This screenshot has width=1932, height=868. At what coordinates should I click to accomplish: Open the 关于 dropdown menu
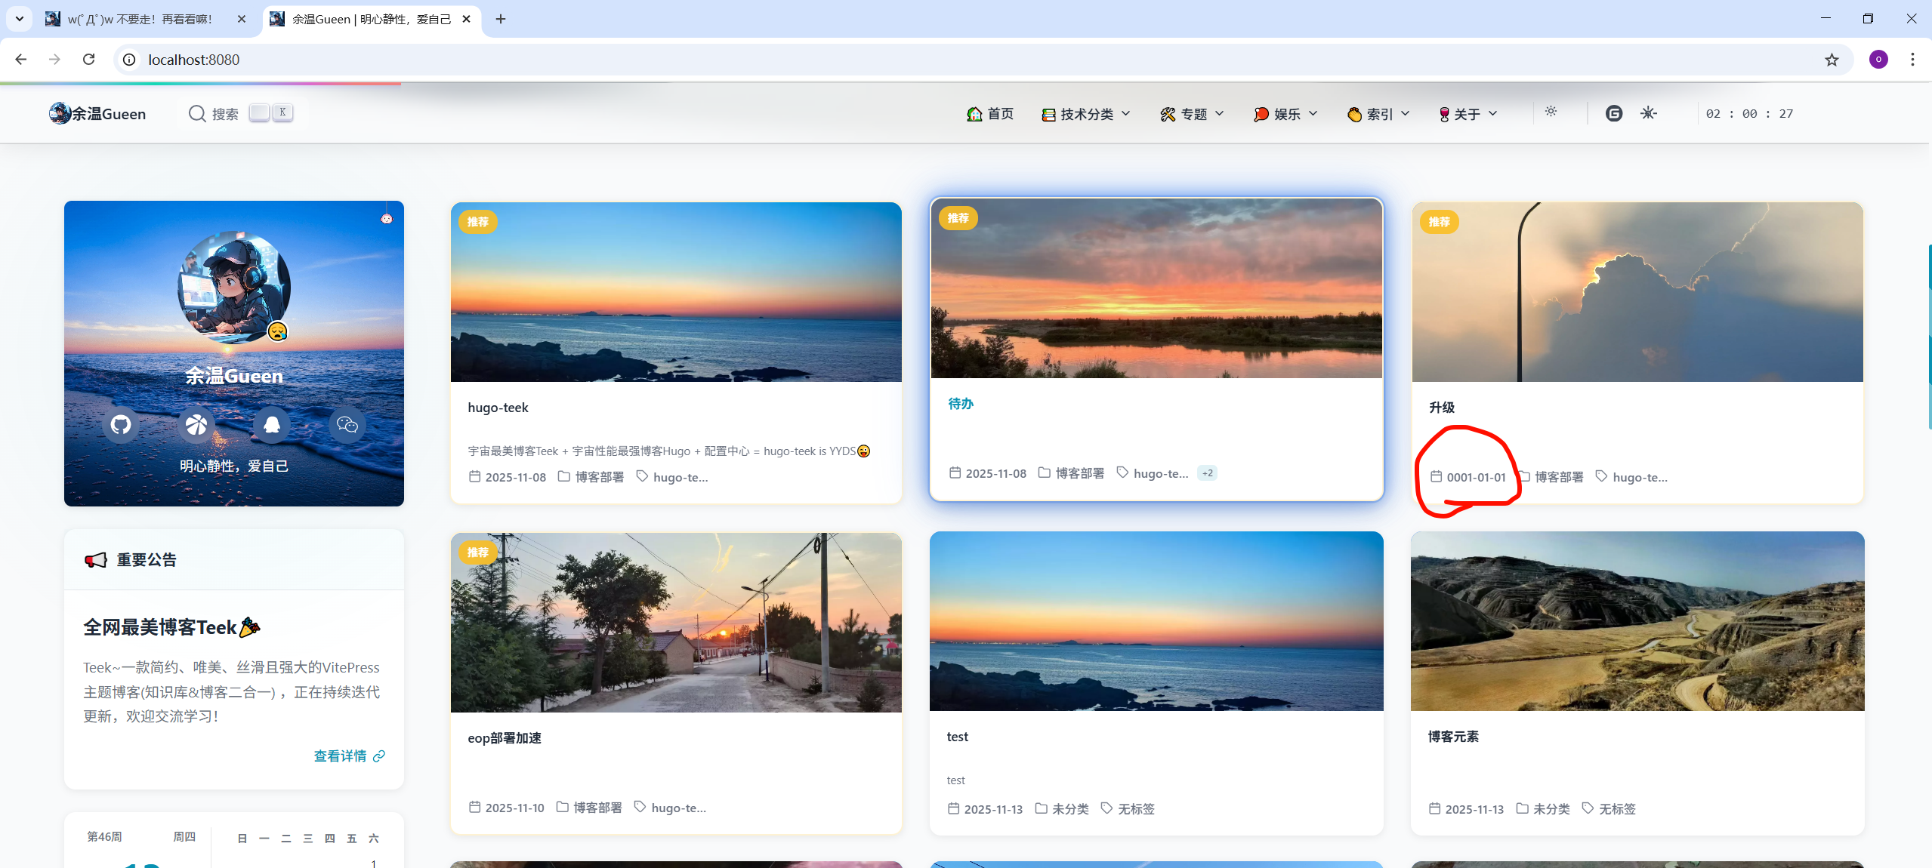click(1468, 114)
